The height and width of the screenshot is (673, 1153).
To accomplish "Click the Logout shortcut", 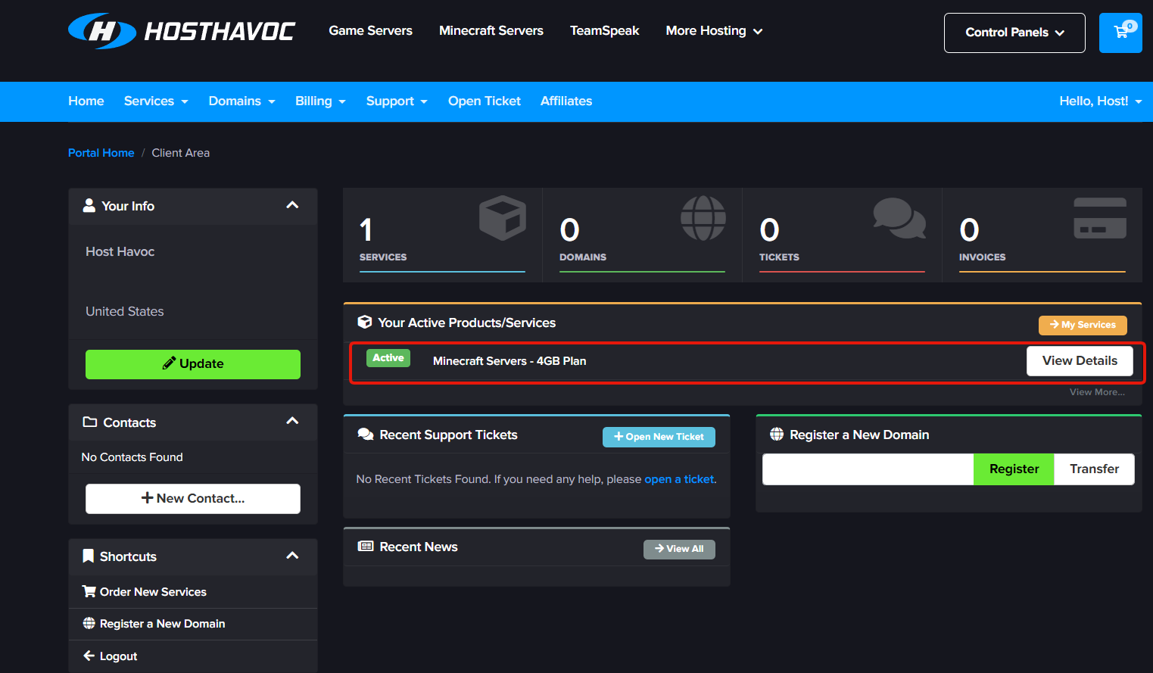I will point(193,656).
